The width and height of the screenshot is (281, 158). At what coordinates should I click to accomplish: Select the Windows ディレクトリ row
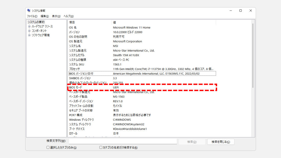click(x=142, y=120)
